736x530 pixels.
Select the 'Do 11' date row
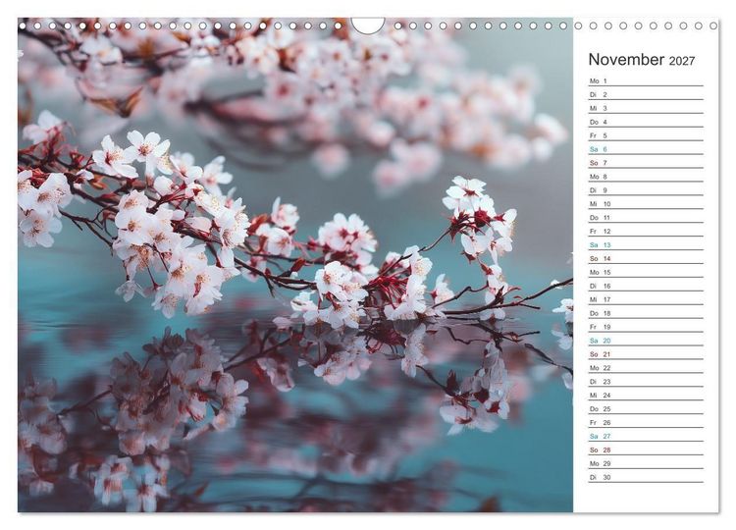pos(646,217)
